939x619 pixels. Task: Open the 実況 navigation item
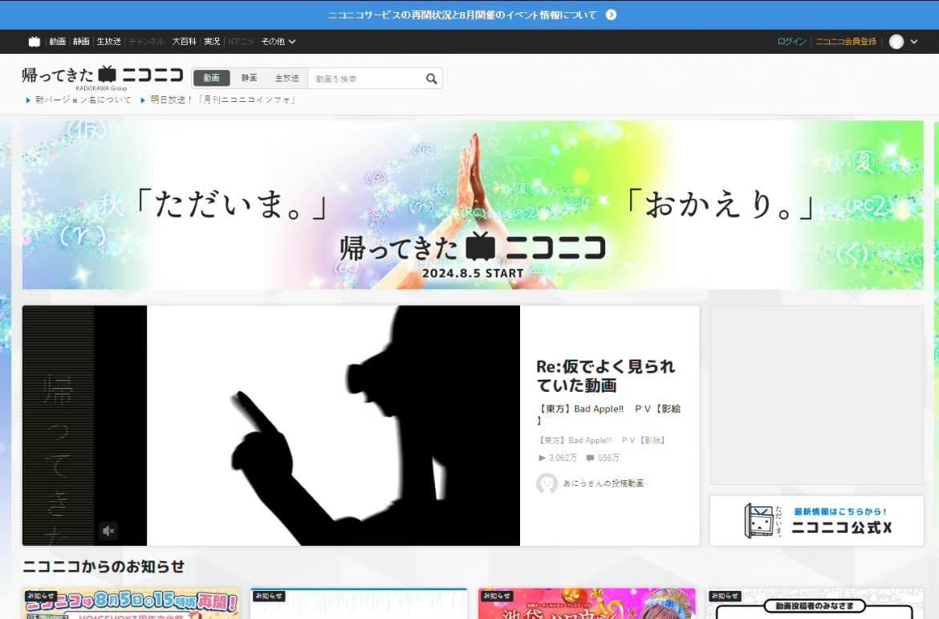212,41
